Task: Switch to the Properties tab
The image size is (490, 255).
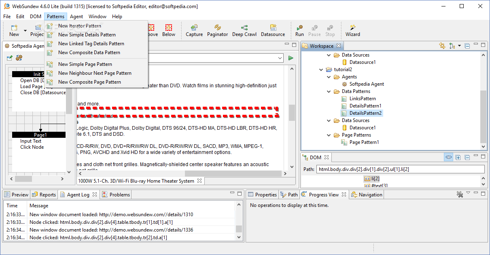Action: click(262, 194)
